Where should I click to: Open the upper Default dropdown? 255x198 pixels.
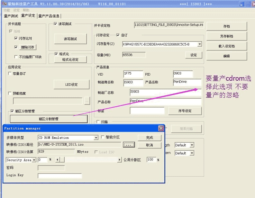(x=192, y=145)
